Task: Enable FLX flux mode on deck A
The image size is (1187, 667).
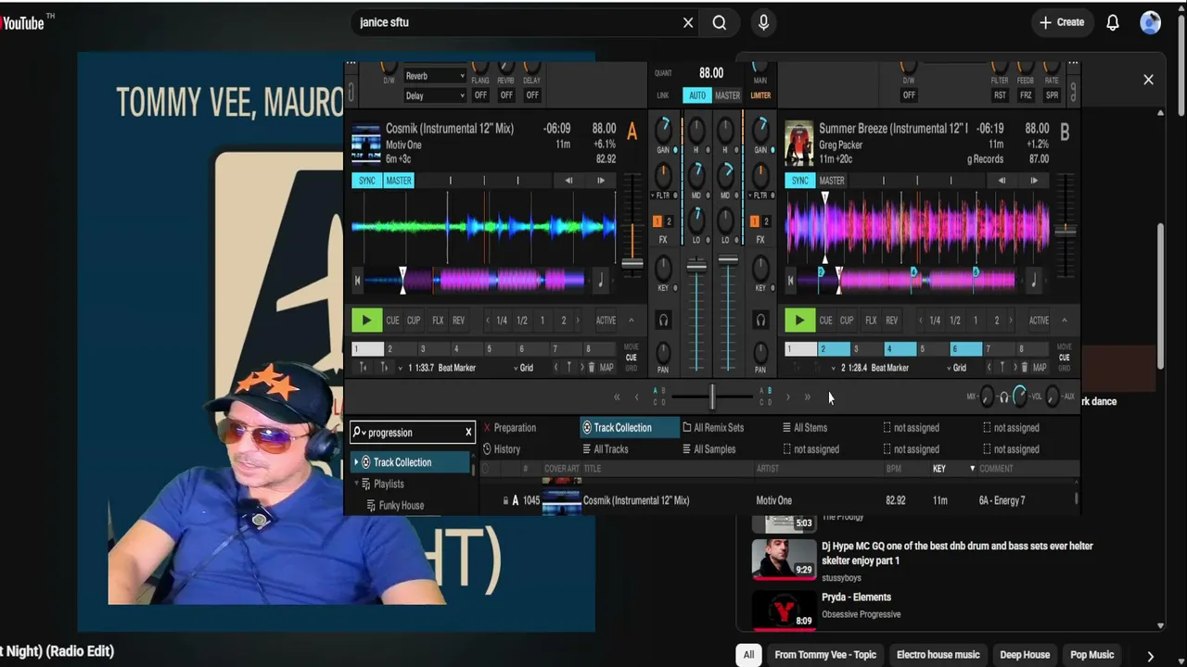Action: pos(438,321)
